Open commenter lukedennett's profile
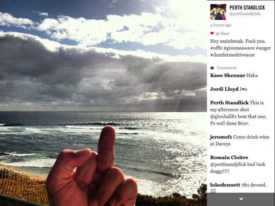 click(225, 185)
